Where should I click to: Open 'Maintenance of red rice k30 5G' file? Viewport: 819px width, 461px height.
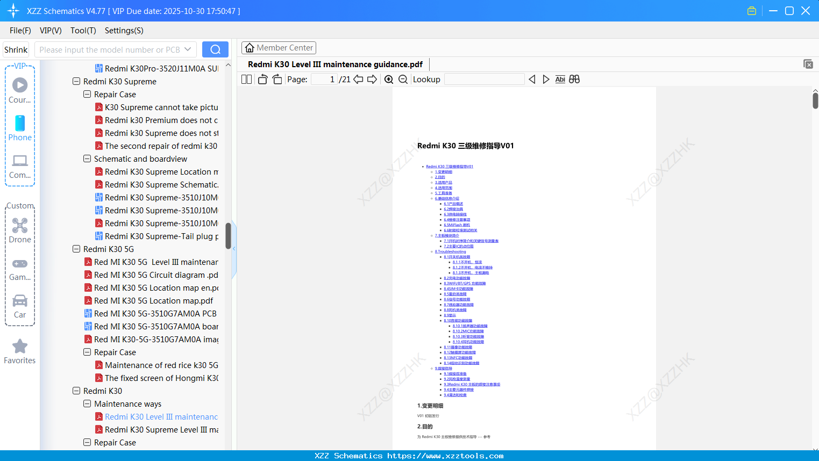pyautogui.click(x=156, y=365)
